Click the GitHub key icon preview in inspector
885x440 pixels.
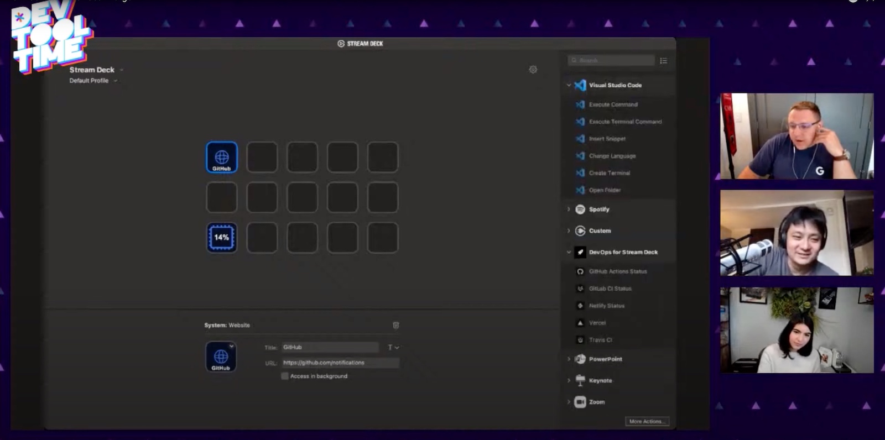coord(221,357)
